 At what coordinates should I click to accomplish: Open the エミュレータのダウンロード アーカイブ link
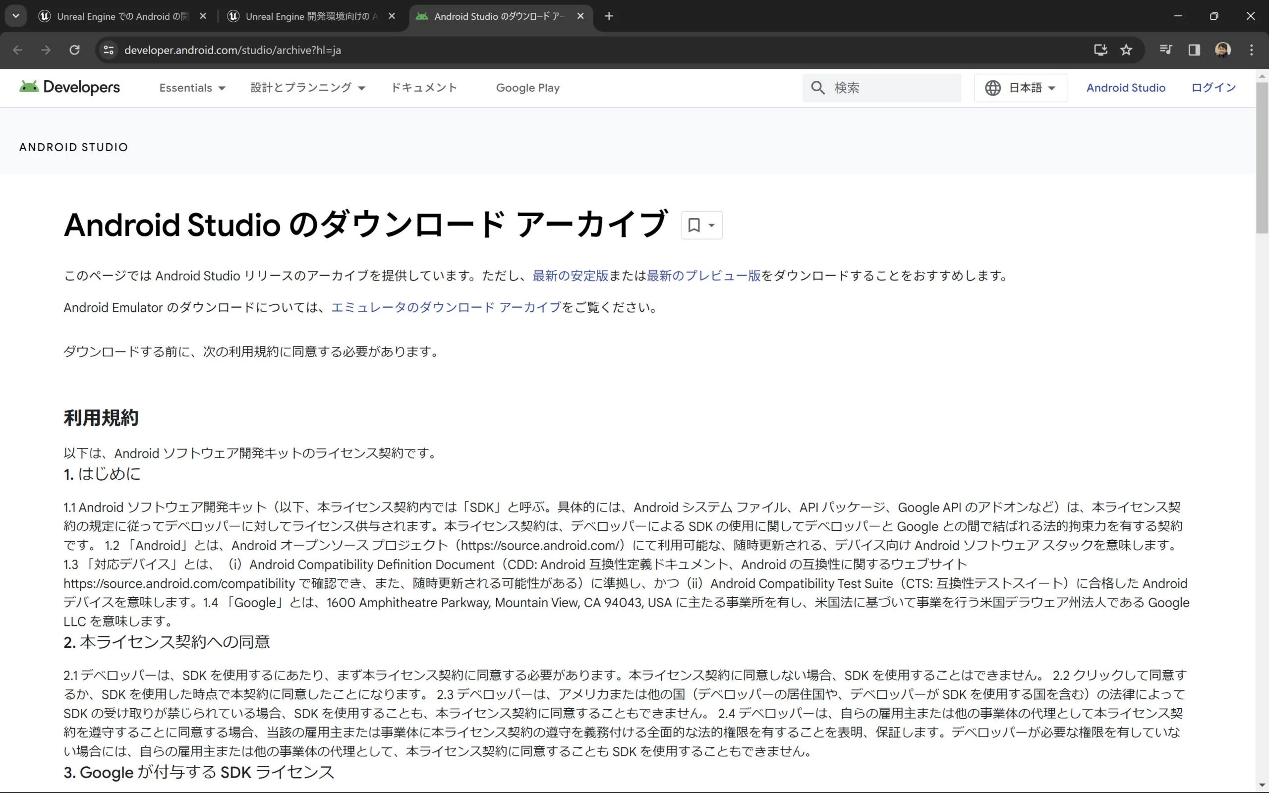[x=446, y=307]
